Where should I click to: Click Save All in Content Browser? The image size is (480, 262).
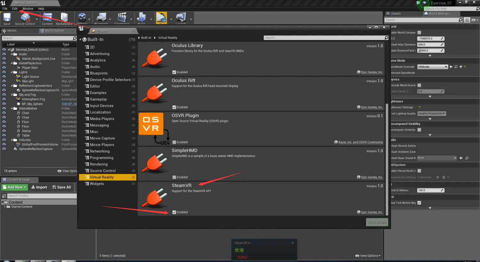pos(62,187)
